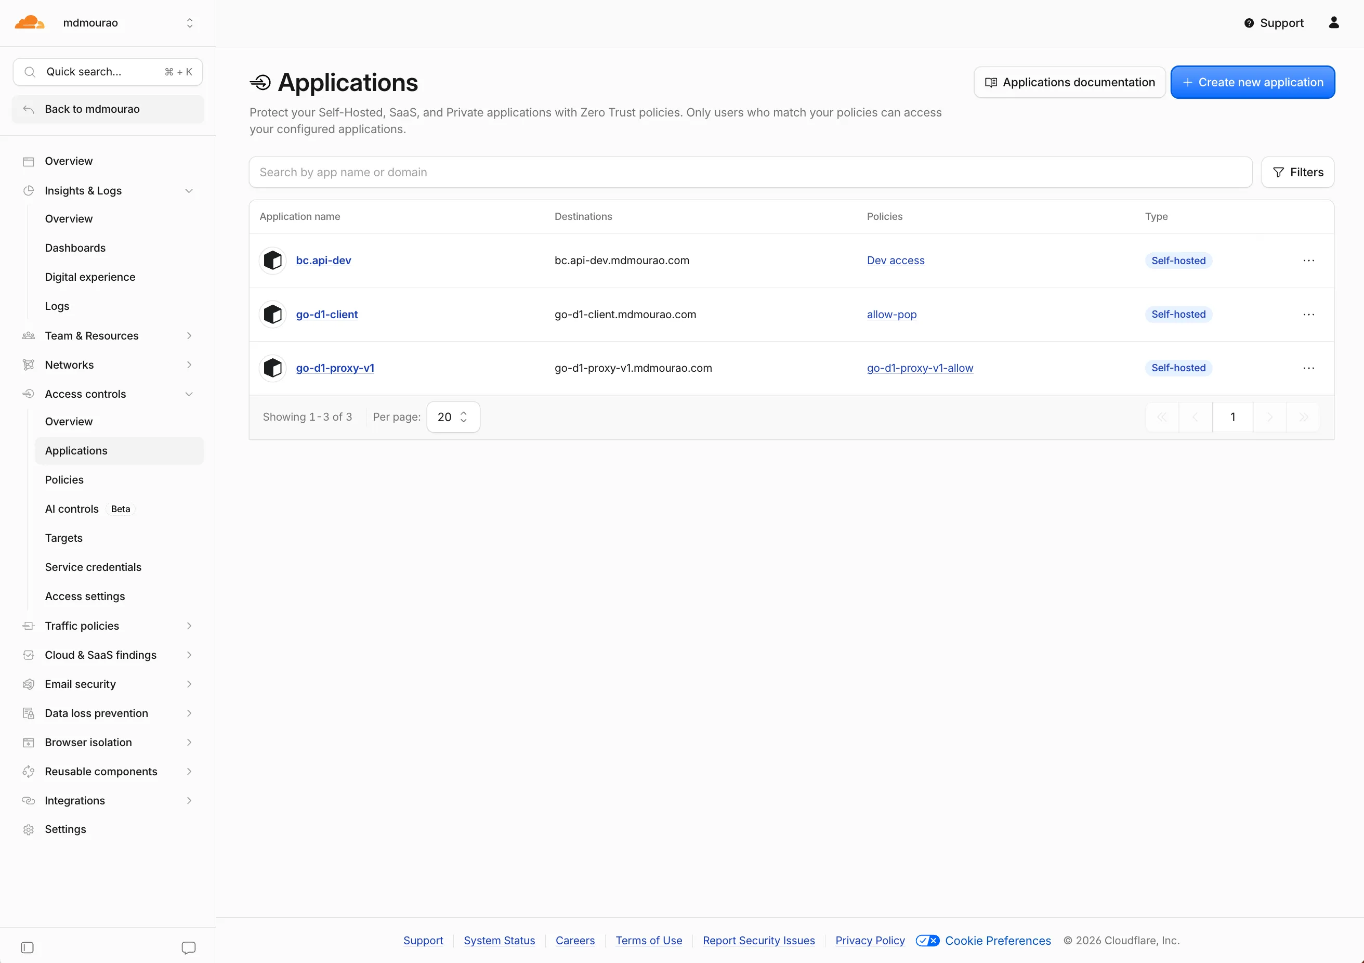Image resolution: width=1364 pixels, height=963 pixels.
Task: Expand the Traffic policies section
Action: coord(189,626)
